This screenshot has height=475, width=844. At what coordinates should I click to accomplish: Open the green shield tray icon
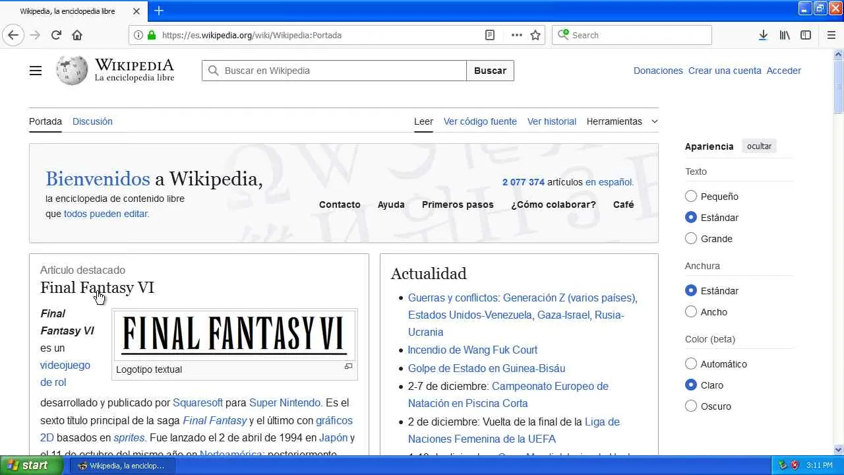783,465
